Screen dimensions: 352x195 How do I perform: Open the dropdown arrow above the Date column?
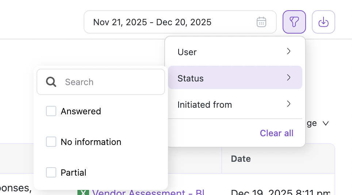(325, 123)
